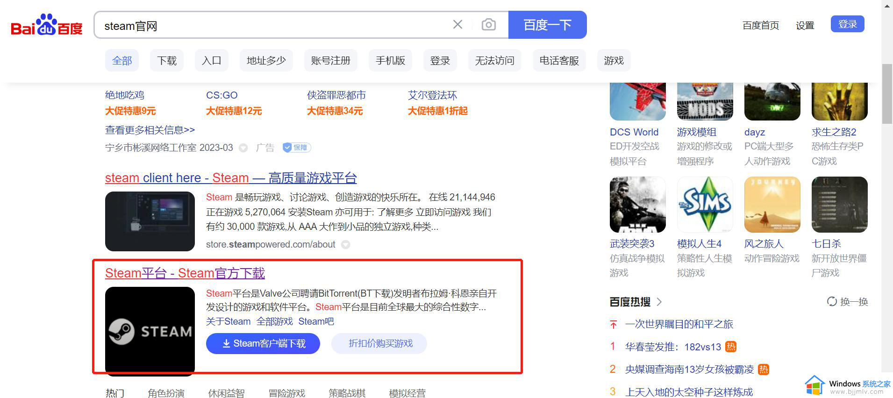
Task: Click the Steam store screenshot thumbnail
Action: [x=150, y=221]
